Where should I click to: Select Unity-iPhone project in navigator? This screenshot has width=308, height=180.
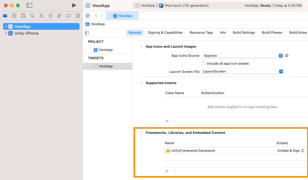(26, 33)
